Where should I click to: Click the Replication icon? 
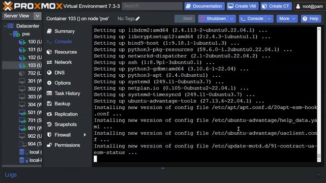point(49,114)
